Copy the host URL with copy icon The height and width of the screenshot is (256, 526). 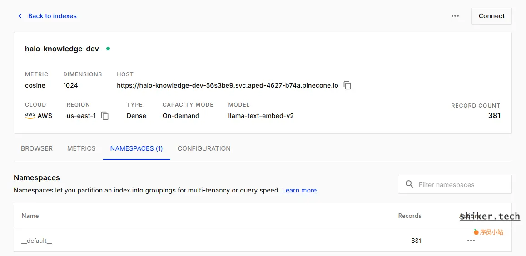coord(347,85)
